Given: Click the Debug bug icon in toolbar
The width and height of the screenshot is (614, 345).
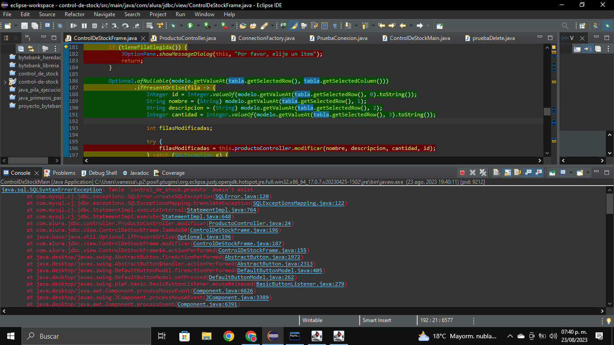Looking at the screenshot, I should (x=174, y=26).
